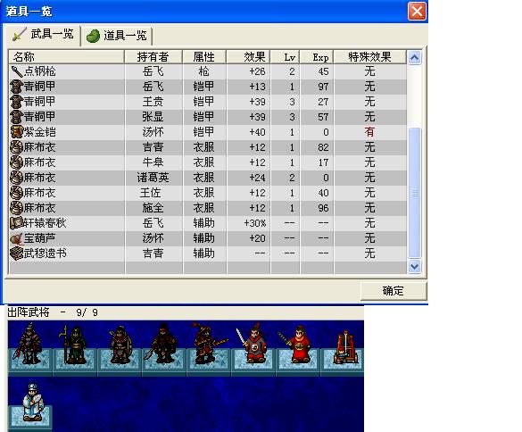Click the 紫金铠 armor icon
Screen dimensions: 522x432
coord(17,132)
